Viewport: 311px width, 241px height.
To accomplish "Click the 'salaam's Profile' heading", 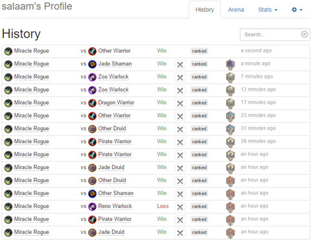I will click(x=37, y=6).
